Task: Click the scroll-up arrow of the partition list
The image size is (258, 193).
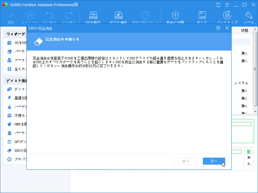Action: pos(255,30)
